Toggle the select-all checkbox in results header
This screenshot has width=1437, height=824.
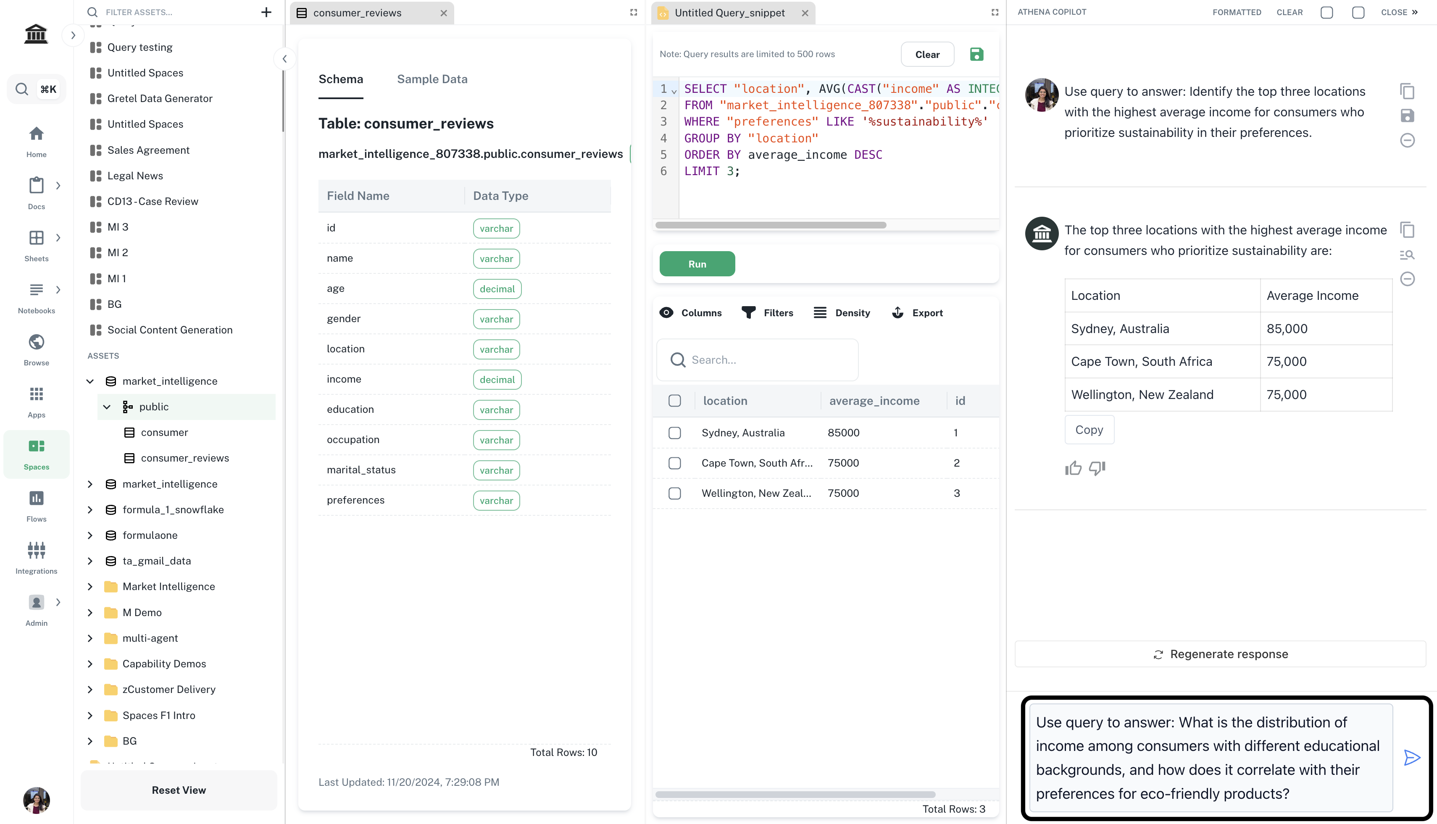click(x=674, y=401)
